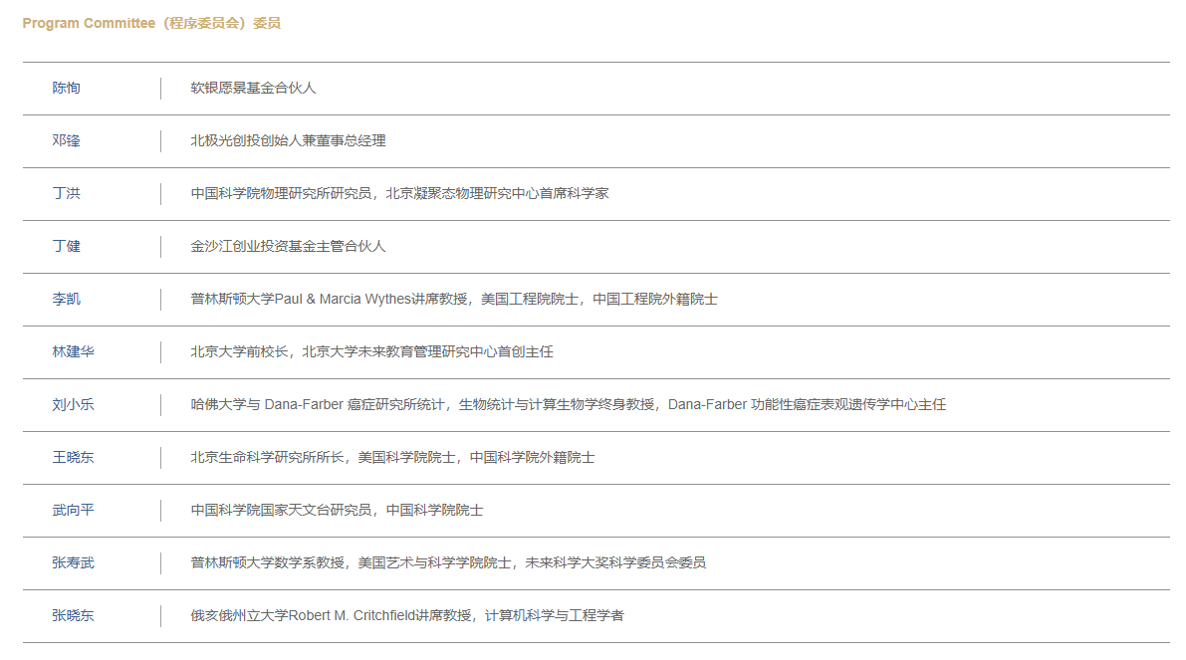Select the description mentioning Dana-Farber 癌症研究所
Viewport: 1186px width, 660px height.
[568, 404]
